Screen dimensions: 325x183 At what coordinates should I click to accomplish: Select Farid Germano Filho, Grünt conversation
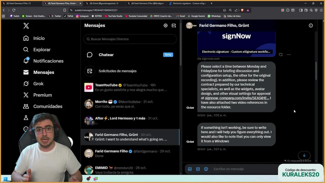pos(130,137)
